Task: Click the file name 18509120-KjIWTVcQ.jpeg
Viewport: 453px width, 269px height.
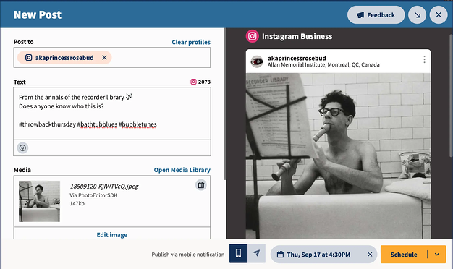Action: click(104, 187)
